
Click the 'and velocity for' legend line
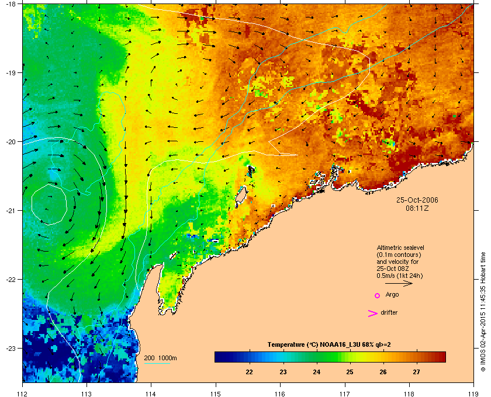(397, 262)
